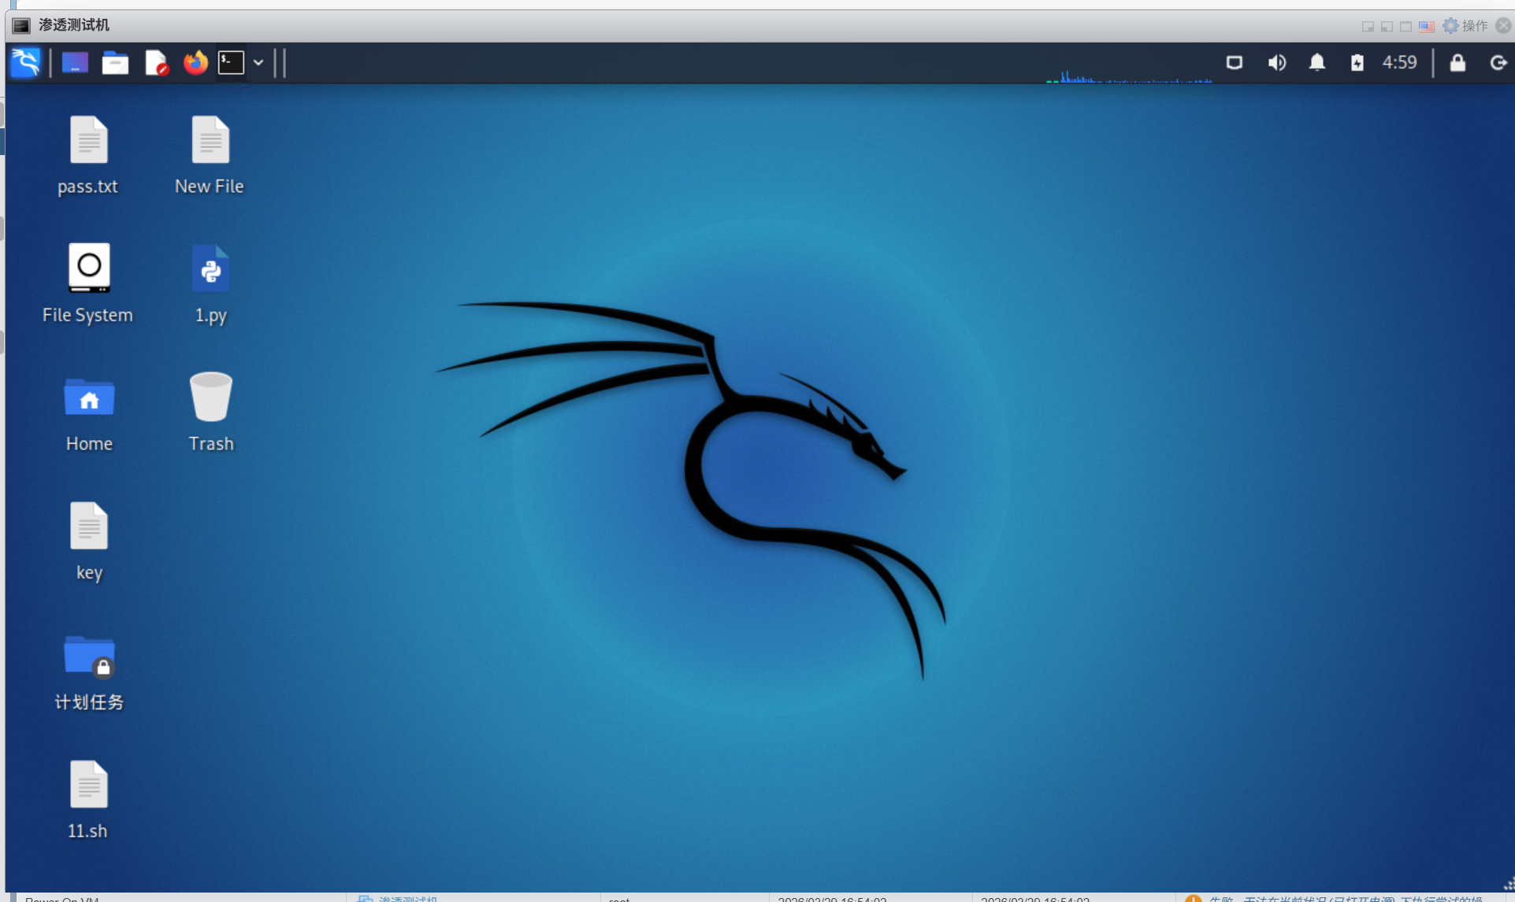Click the 4:59 clock
The height and width of the screenshot is (902, 1515).
pyautogui.click(x=1399, y=62)
